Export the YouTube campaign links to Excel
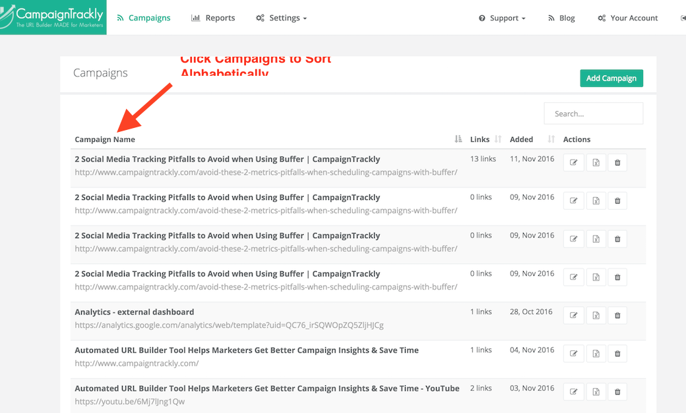The width and height of the screenshot is (686, 413). click(x=596, y=391)
